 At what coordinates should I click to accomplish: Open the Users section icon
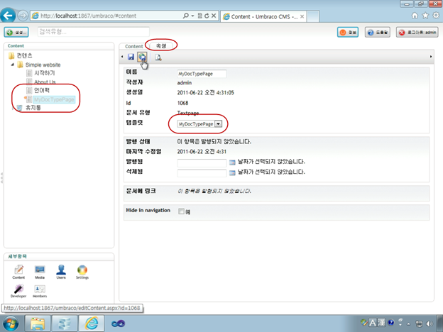coord(61,272)
